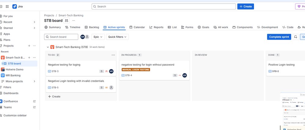Click the Projects breadcrumb
The width and height of the screenshot is (305, 130).
tap(49, 15)
